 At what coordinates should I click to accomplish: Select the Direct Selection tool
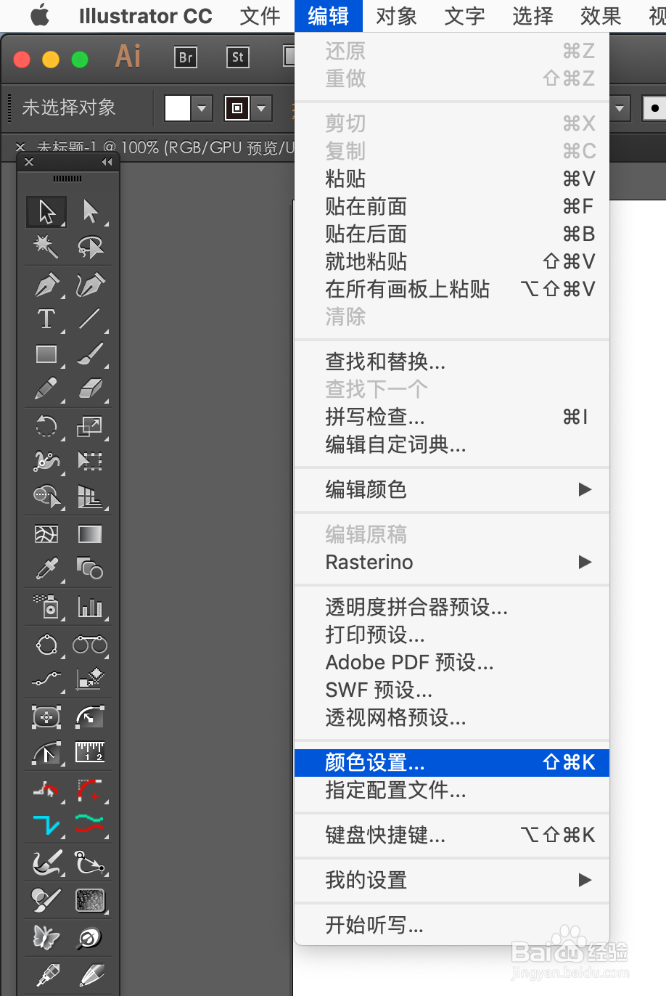point(90,211)
